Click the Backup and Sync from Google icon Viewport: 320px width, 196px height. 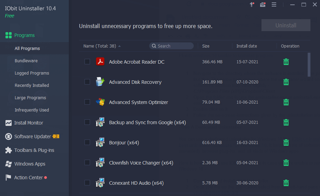100,122
